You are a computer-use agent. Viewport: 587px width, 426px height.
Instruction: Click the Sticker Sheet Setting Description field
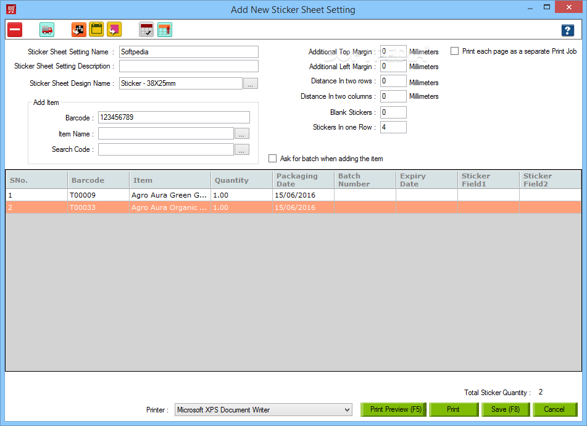coord(189,66)
